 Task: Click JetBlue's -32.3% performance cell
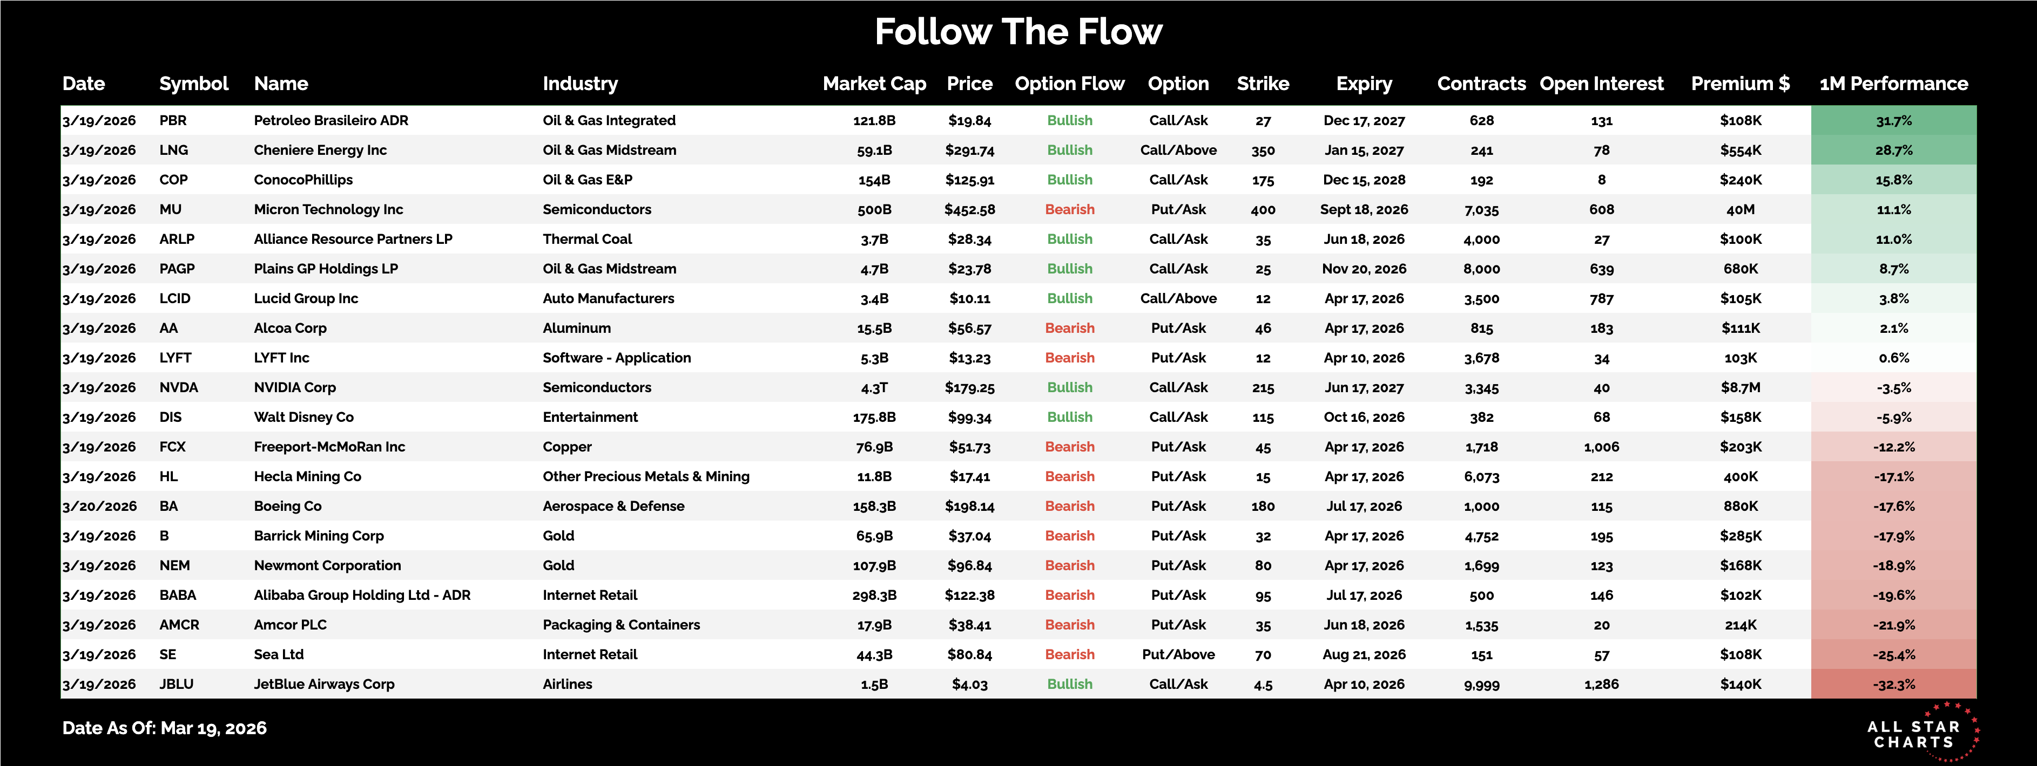point(1893,685)
